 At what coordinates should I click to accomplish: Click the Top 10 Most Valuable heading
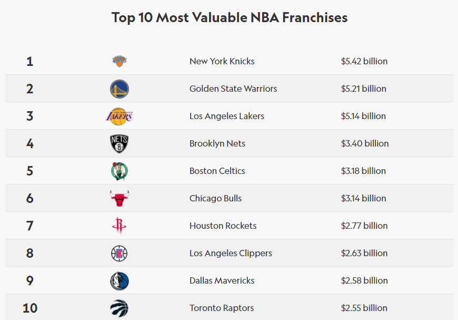tap(230, 17)
